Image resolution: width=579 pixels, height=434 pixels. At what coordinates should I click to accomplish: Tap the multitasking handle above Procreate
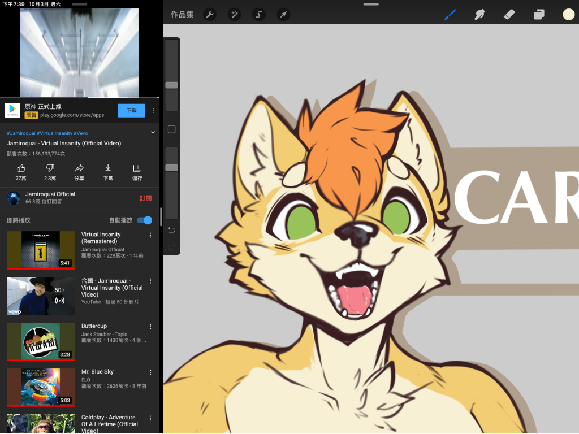371,5
